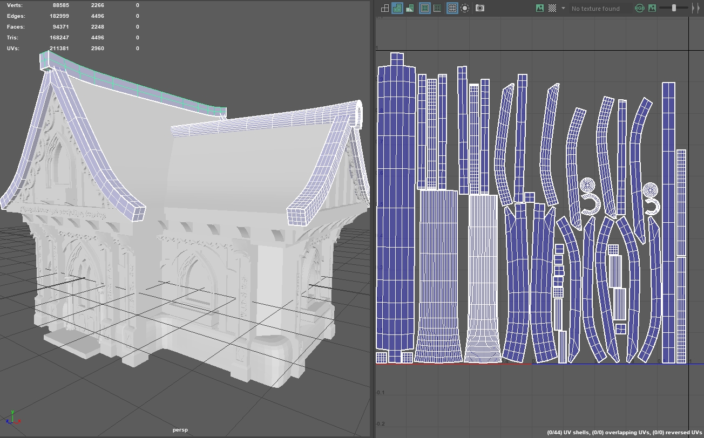
Task: Click the persp camera label
Action: click(x=180, y=430)
